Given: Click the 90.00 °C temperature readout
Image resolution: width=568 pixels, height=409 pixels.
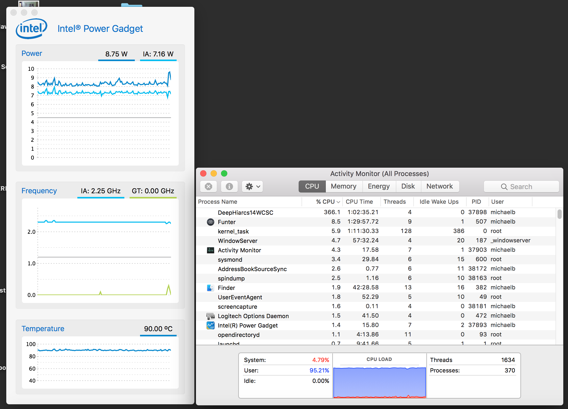Looking at the screenshot, I should point(158,329).
